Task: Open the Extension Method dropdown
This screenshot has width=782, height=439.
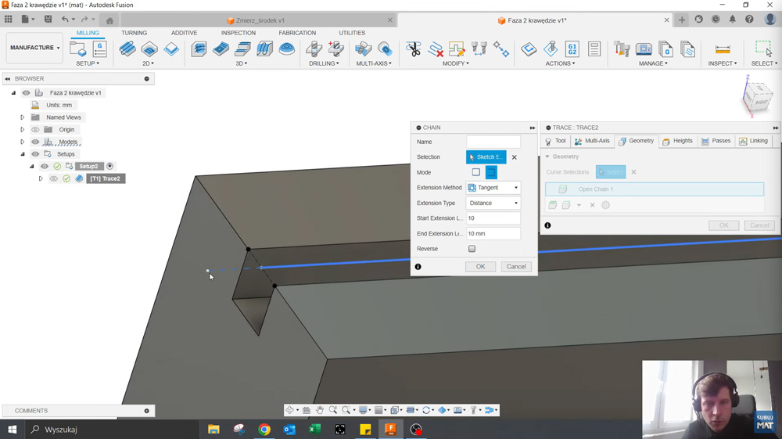Action: pos(493,188)
